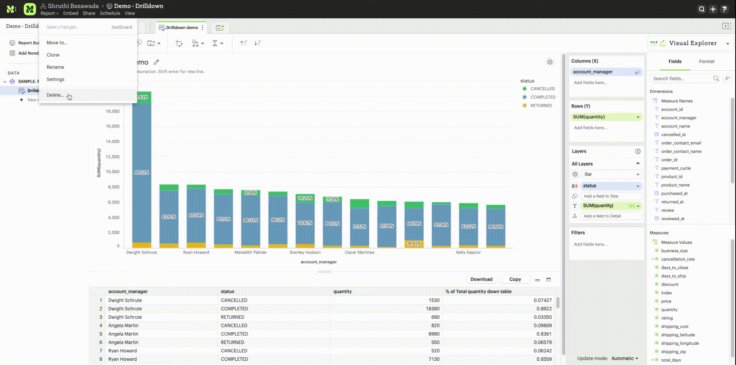Minimize the data table panel
The image size is (736, 365).
click(x=537, y=280)
